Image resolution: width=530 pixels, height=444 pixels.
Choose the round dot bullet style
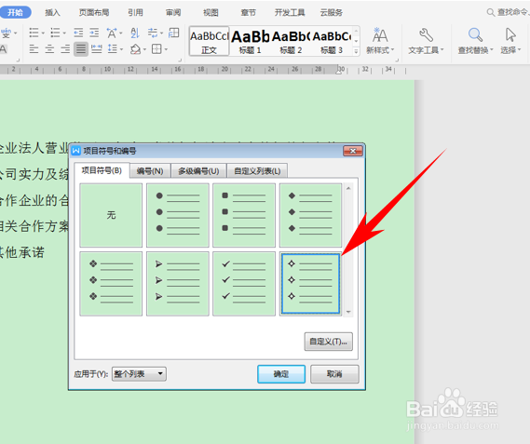tap(178, 215)
